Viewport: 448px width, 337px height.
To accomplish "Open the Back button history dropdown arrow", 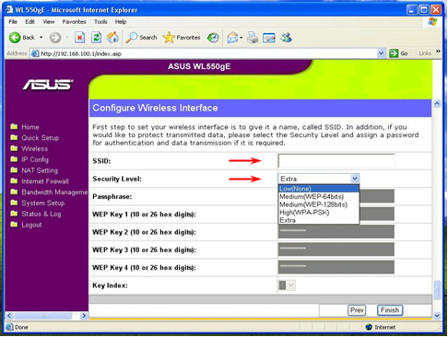I will point(41,38).
